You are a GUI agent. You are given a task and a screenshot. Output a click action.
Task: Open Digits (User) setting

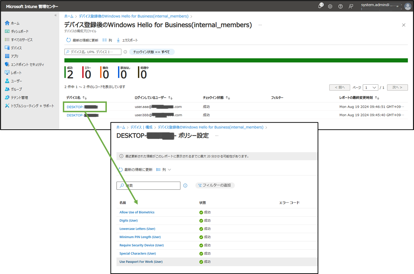tap(128, 220)
